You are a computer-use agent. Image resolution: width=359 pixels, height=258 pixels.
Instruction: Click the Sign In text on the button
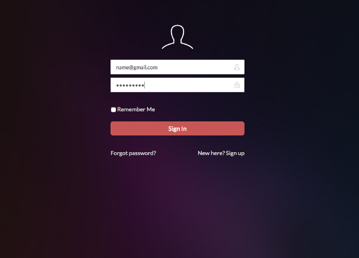click(x=177, y=129)
